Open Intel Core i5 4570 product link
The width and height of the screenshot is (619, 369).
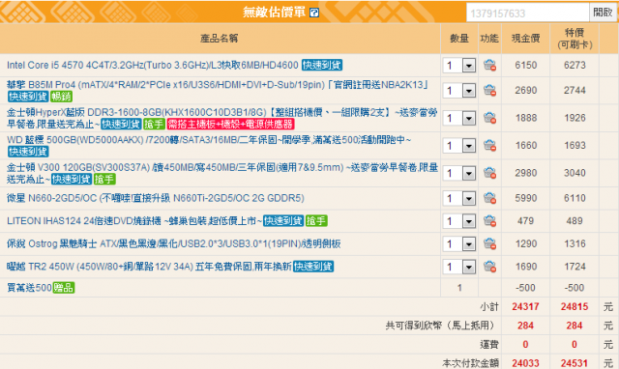153,65
